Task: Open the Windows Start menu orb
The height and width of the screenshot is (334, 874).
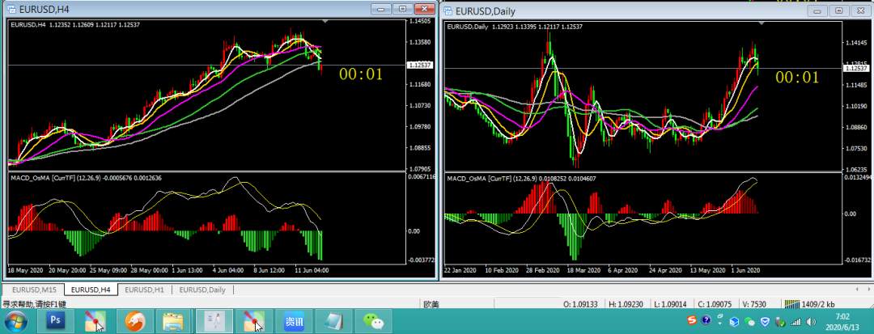Action: (15, 321)
